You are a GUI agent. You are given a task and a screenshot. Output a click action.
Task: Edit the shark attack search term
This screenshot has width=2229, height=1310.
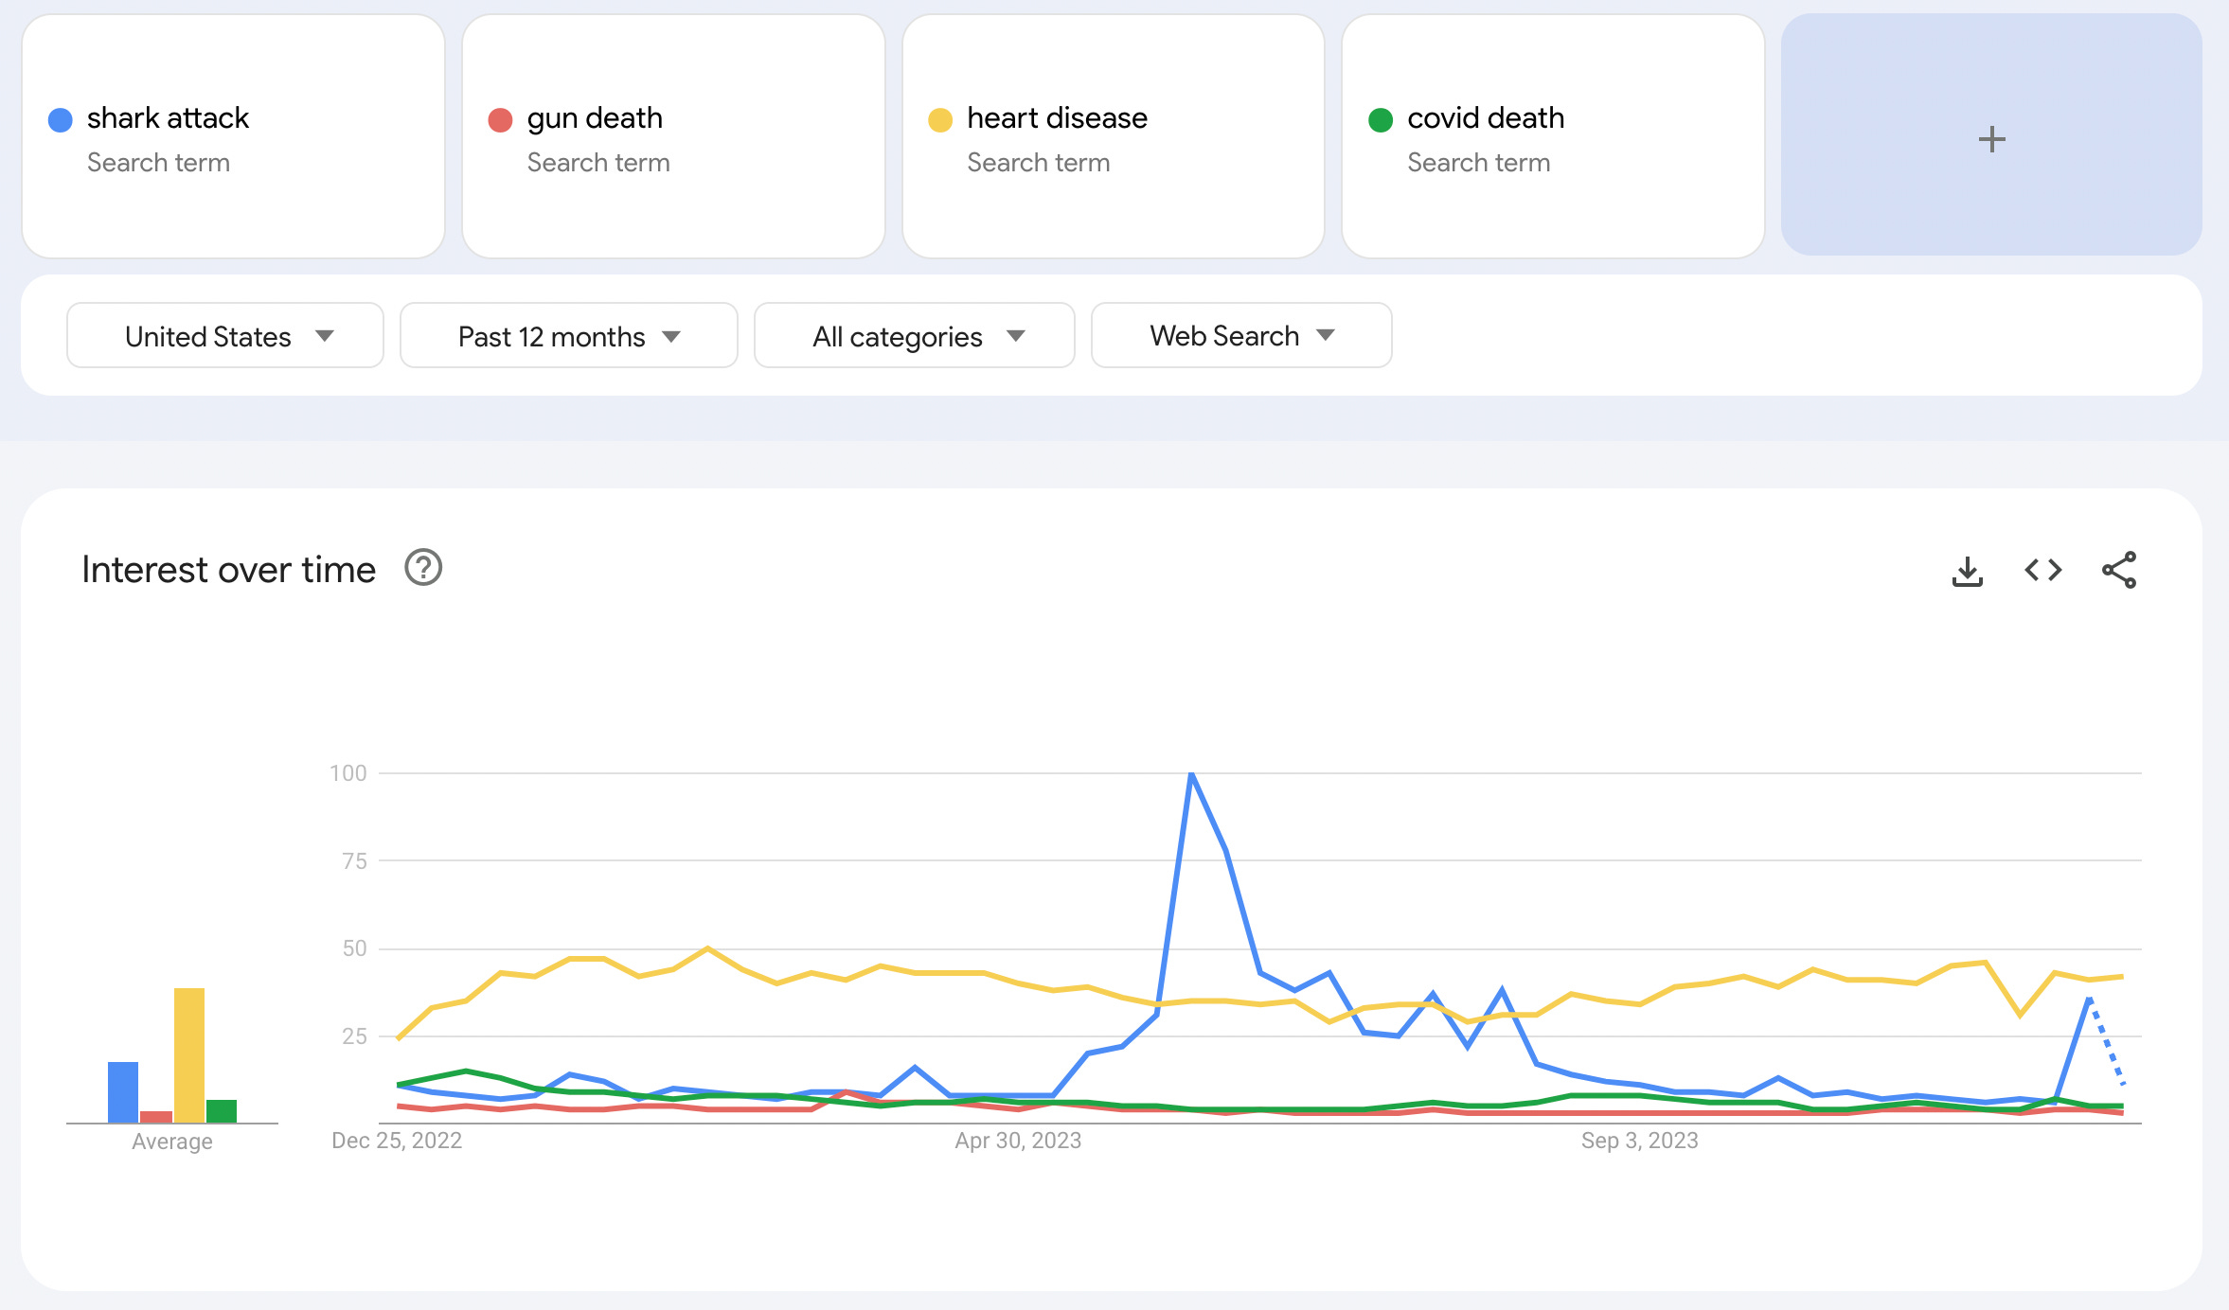point(168,118)
